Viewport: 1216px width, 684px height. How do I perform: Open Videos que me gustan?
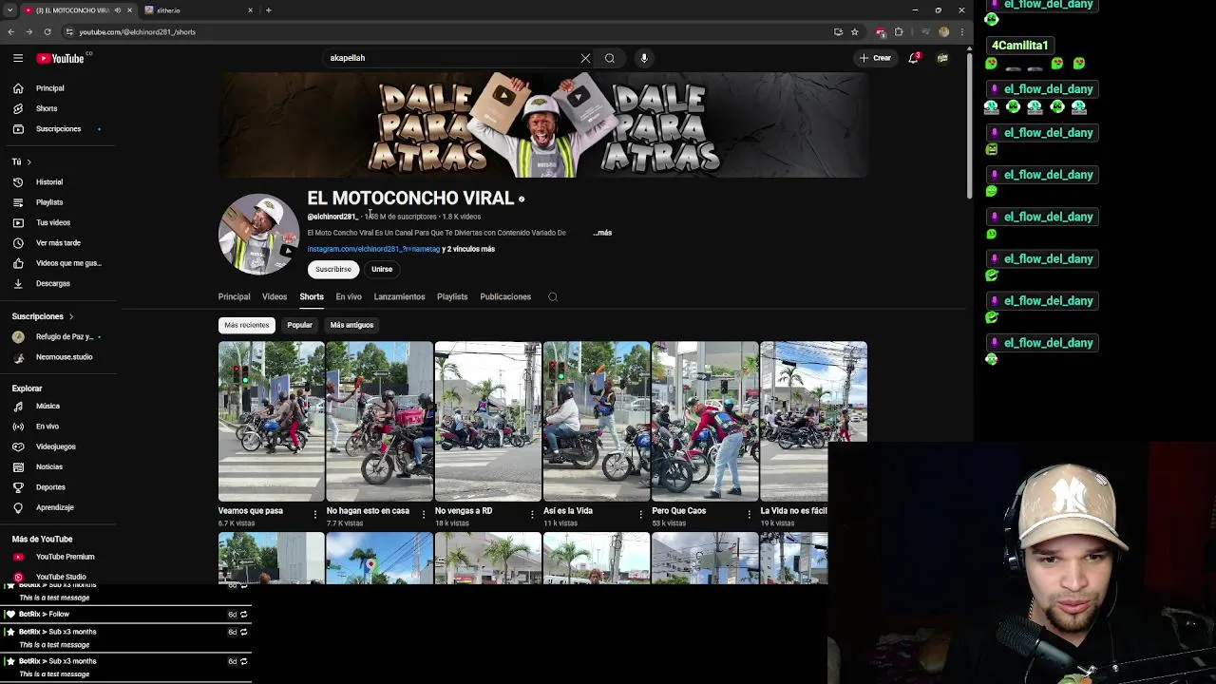click(x=68, y=263)
